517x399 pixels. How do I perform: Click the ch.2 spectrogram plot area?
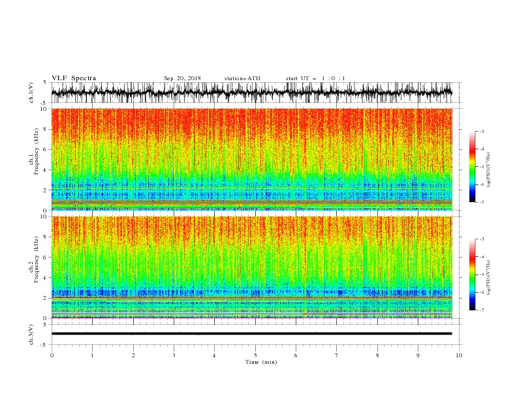point(252,267)
